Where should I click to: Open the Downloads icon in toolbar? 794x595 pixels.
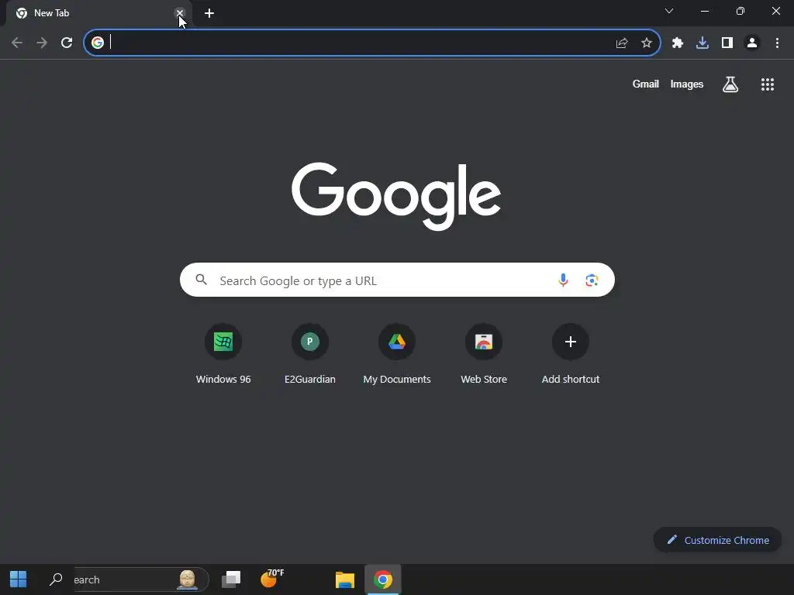pyautogui.click(x=703, y=43)
